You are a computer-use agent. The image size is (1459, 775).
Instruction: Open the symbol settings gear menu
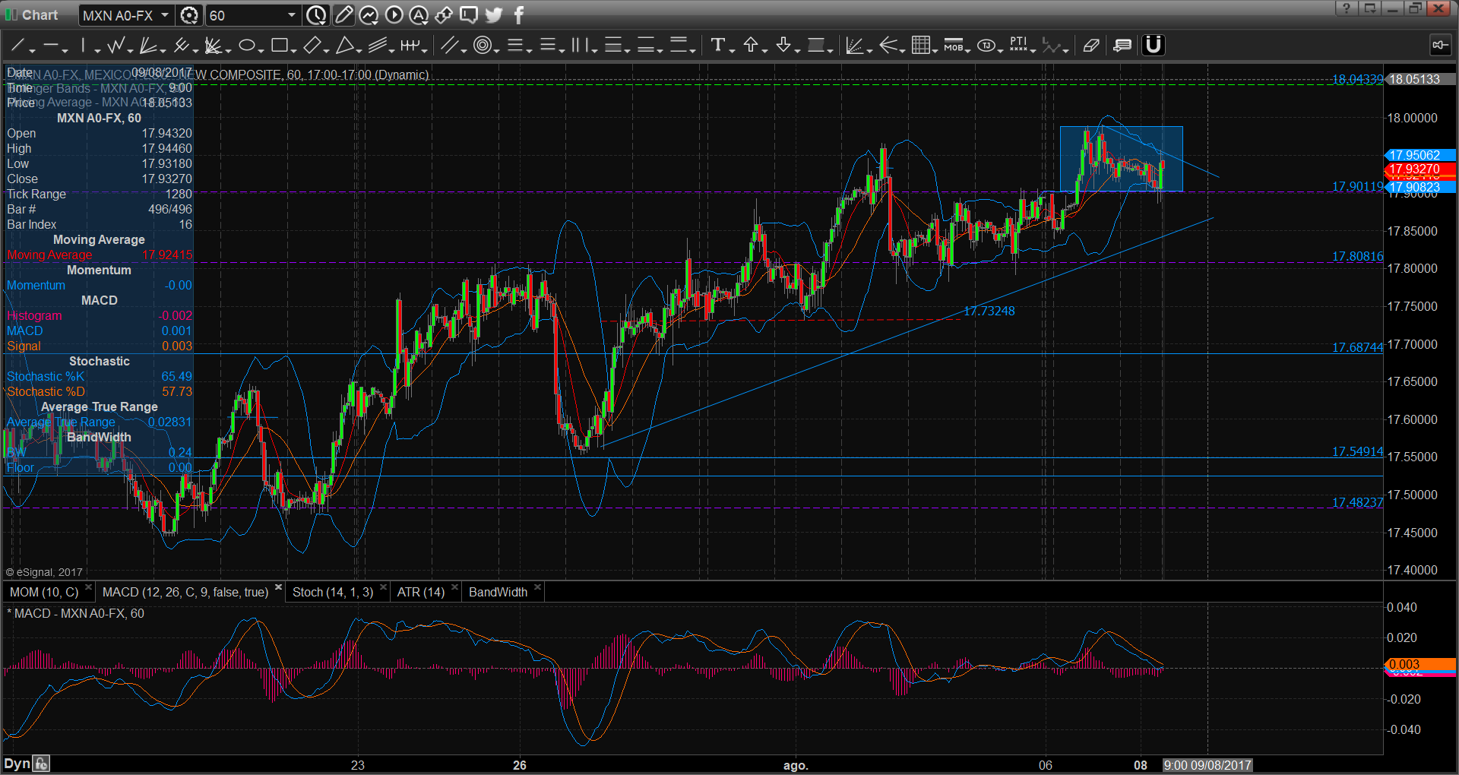pos(188,15)
